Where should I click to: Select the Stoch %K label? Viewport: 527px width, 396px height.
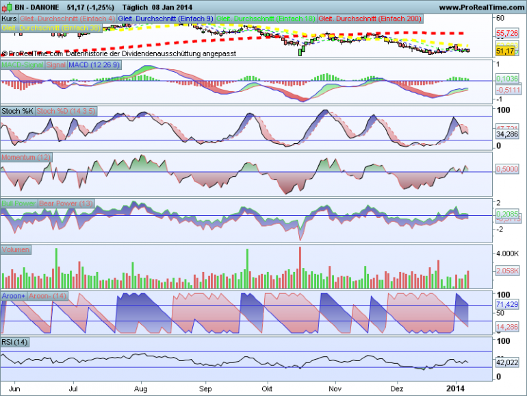18,111
